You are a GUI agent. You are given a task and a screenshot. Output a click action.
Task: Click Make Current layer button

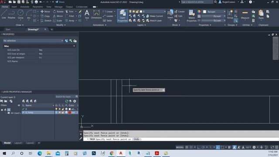coord(154,16)
